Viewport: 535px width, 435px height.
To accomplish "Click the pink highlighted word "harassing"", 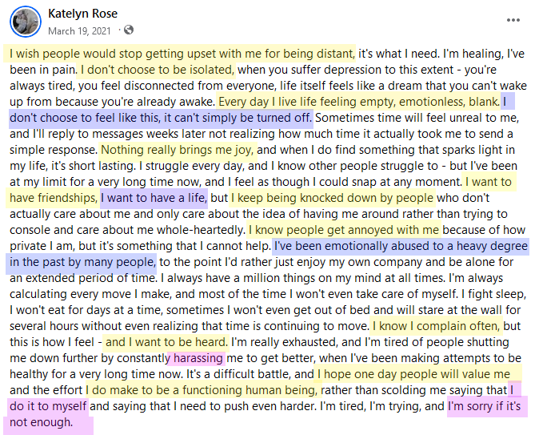I will [x=198, y=358].
